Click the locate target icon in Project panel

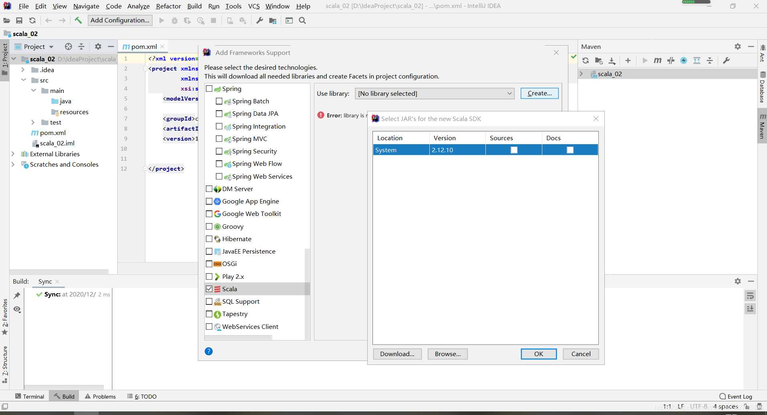click(68, 46)
